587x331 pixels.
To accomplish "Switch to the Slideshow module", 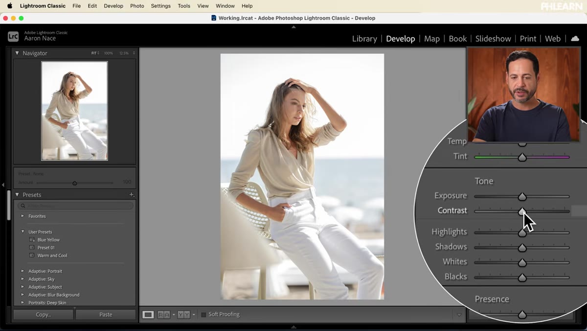I will click(493, 39).
